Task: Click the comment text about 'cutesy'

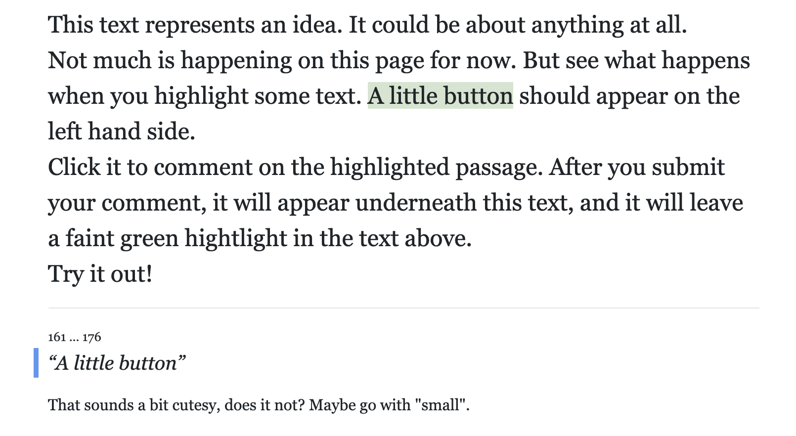Action: click(x=259, y=405)
